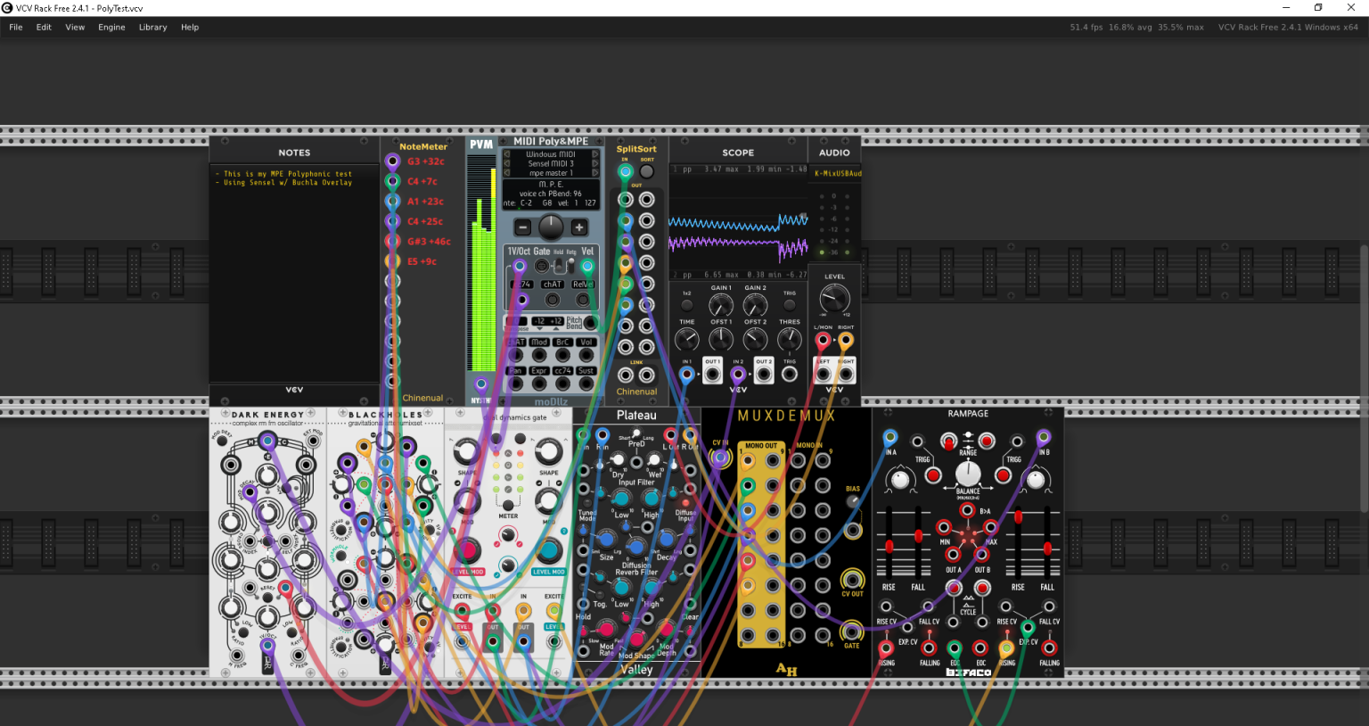Viewport: 1369px width, 726px height.
Task: Click the Scope TIME knob
Action: pyautogui.click(x=686, y=339)
